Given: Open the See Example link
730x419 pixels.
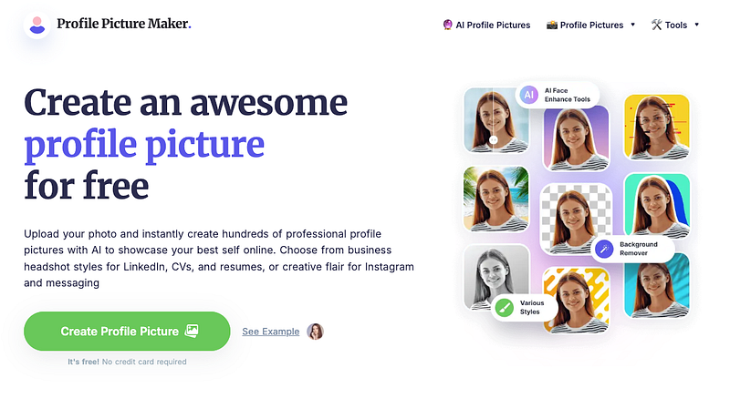Looking at the screenshot, I should 270,331.
